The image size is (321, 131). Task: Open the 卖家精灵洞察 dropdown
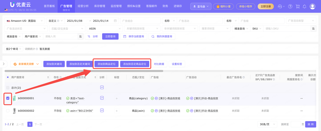tap(26, 64)
